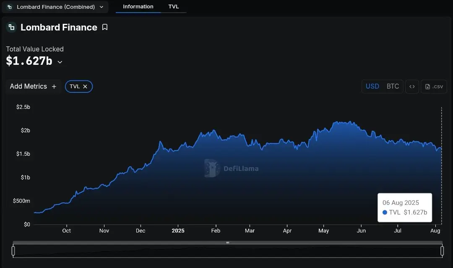Click the Feb label on the time axis
Image resolution: width=453 pixels, height=268 pixels.
(x=216, y=230)
